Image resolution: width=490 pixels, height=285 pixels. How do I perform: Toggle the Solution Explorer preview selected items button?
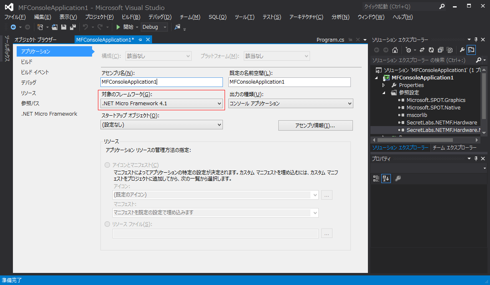click(472, 50)
